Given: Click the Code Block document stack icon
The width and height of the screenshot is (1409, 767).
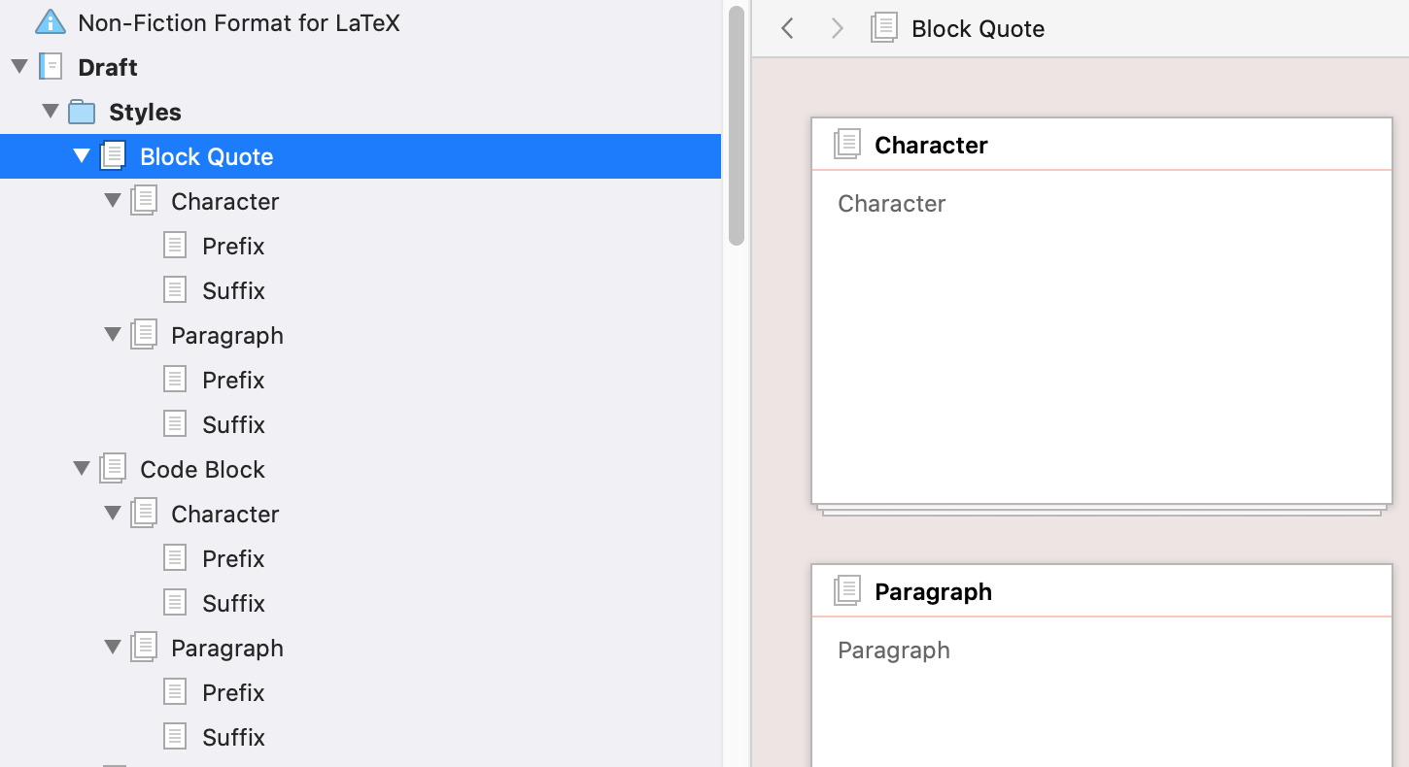Looking at the screenshot, I should click(113, 469).
